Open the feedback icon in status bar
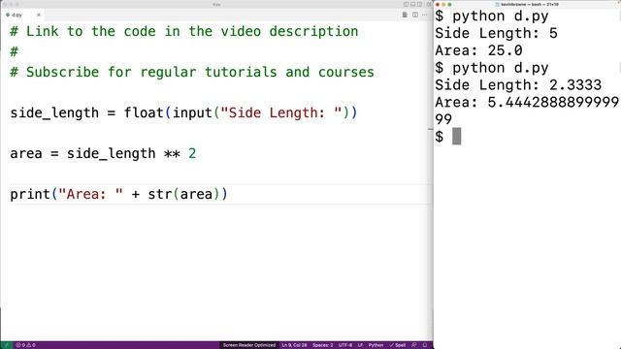Image resolution: width=621 pixels, height=349 pixels. tap(414, 345)
